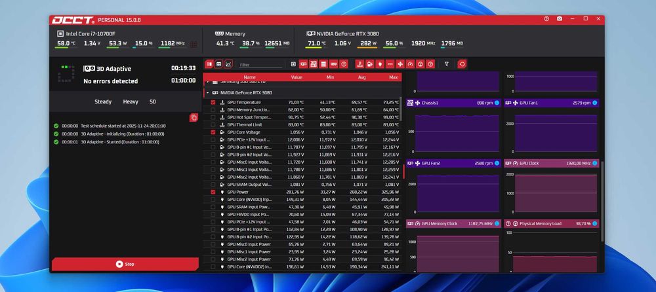Sort the table by Name column
This screenshot has width=656, height=292.
click(249, 77)
